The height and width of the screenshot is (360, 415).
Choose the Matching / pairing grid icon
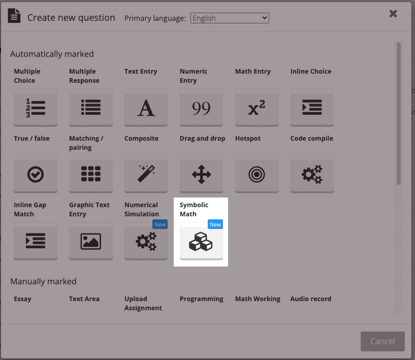coord(91,175)
